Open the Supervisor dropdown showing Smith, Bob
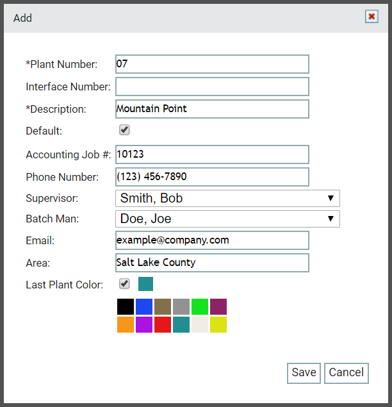Viewport: 392px width, 407px height. pos(227,198)
